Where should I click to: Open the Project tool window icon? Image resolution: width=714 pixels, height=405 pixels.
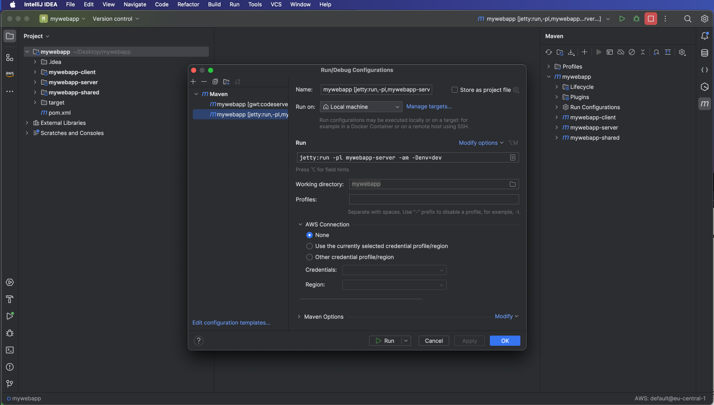[10, 36]
